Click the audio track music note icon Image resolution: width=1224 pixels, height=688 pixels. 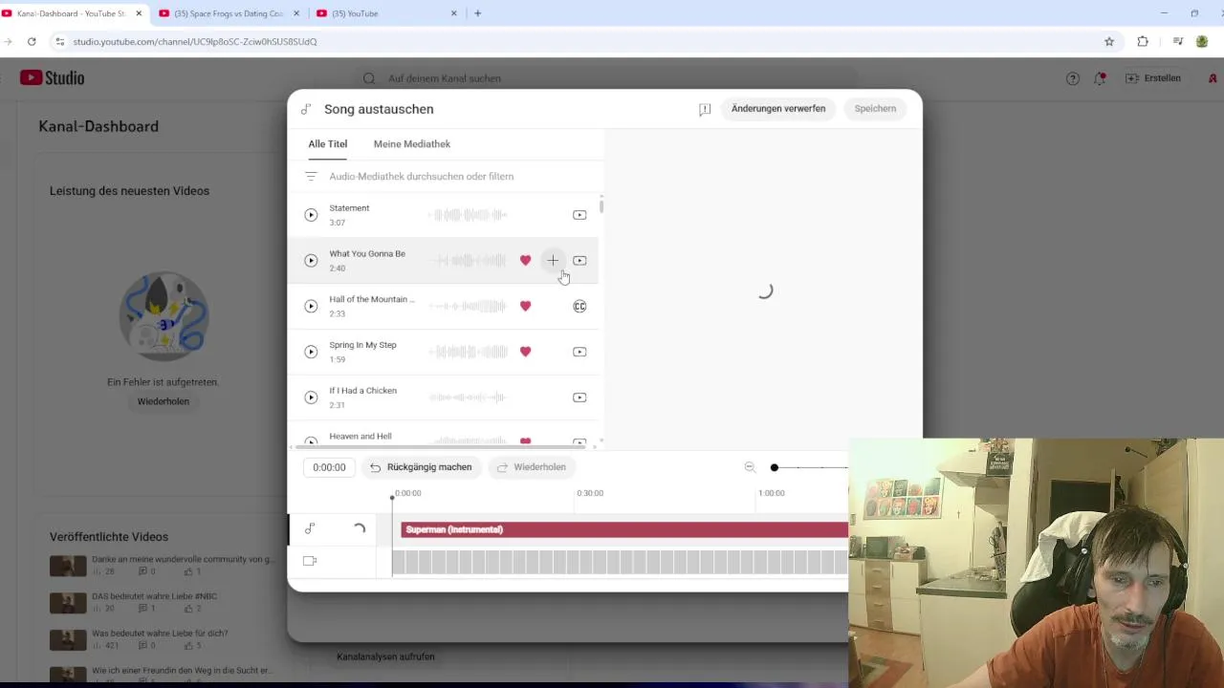click(310, 528)
